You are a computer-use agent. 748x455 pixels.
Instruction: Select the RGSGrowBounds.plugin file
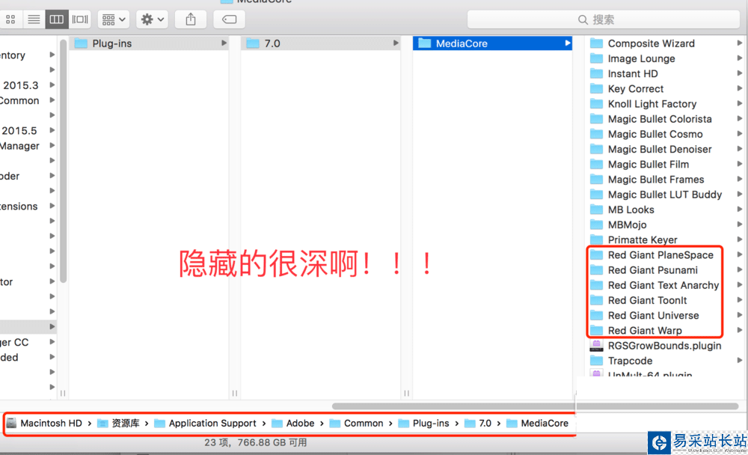666,346
